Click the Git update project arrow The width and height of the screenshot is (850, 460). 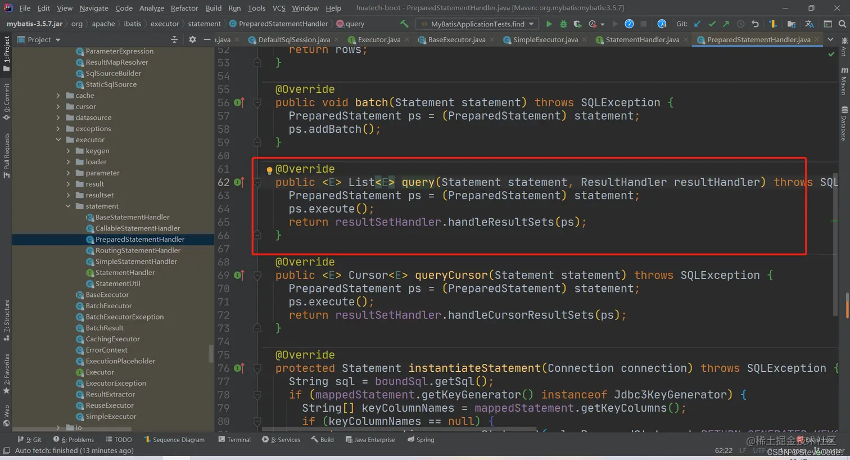[698, 24]
